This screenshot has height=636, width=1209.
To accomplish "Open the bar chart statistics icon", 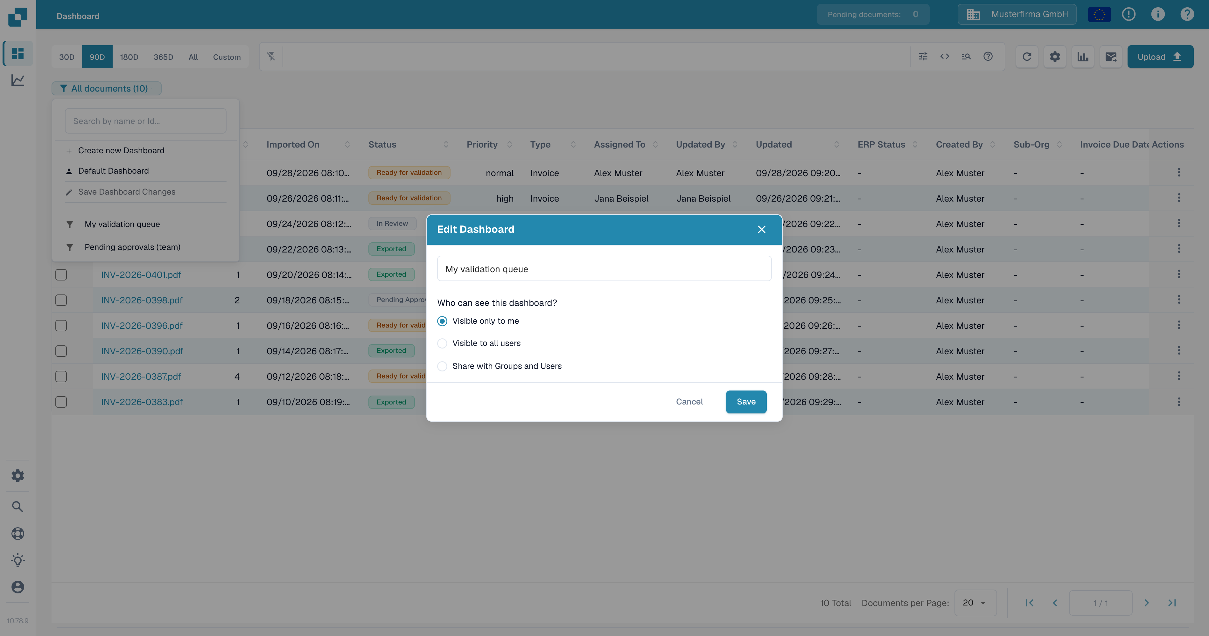I will coord(1083,57).
